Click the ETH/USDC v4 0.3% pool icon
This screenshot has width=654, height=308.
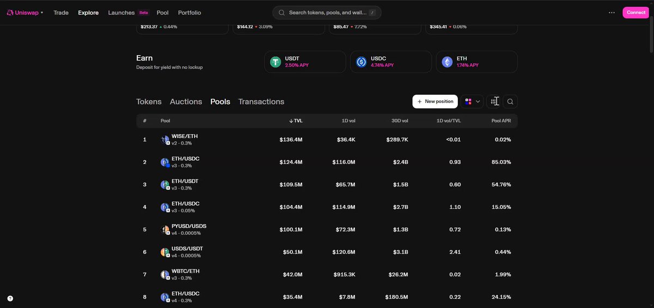[x=165, y=297]
